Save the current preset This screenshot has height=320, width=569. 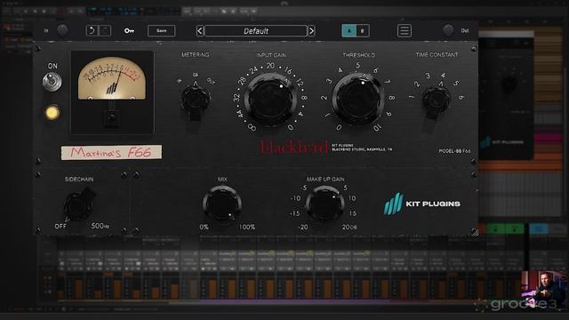pyautogui.click(x=162, y=31)
